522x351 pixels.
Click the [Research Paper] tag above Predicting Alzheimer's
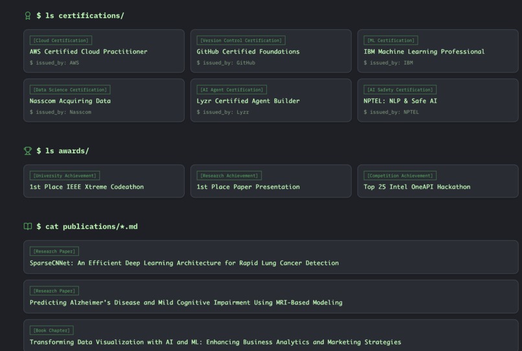54,291
